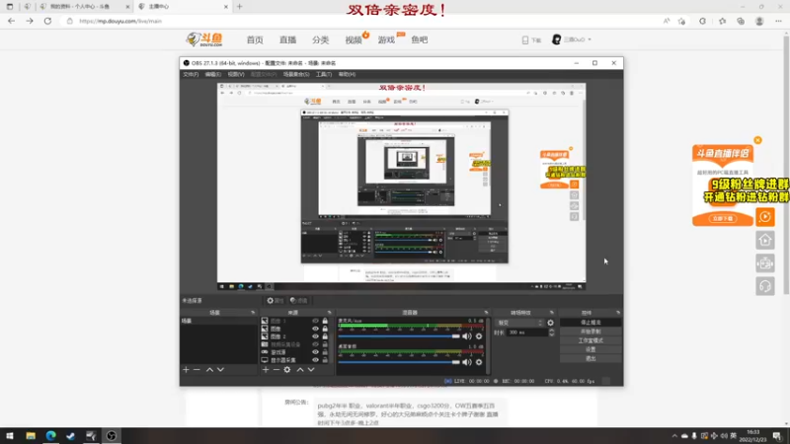
Task: Toggle lock for 图像 1 source
Action: tap(325, 321)
